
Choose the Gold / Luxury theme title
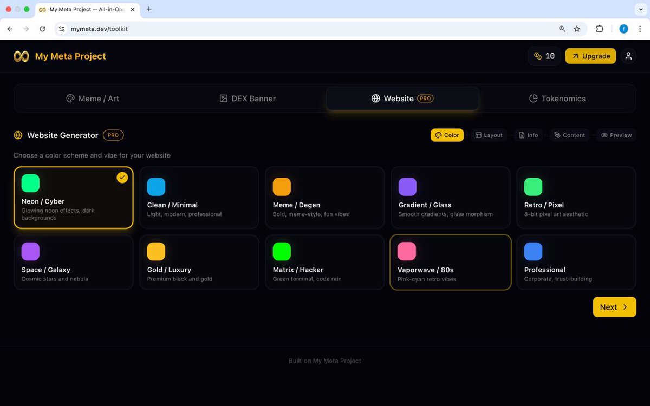coord(169,270)
